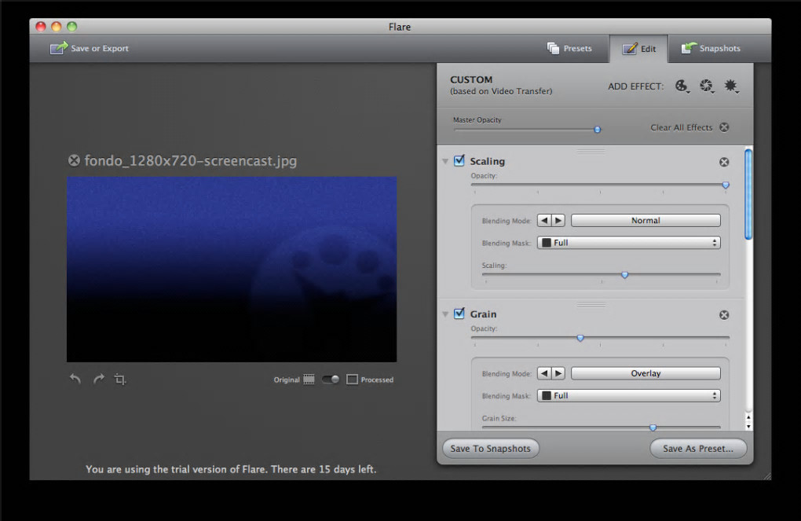Toggle the Original/Processed preview switch

[331, 380]
